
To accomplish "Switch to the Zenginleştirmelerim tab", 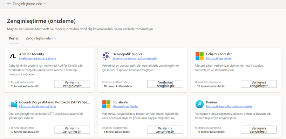I will [41, 39].
